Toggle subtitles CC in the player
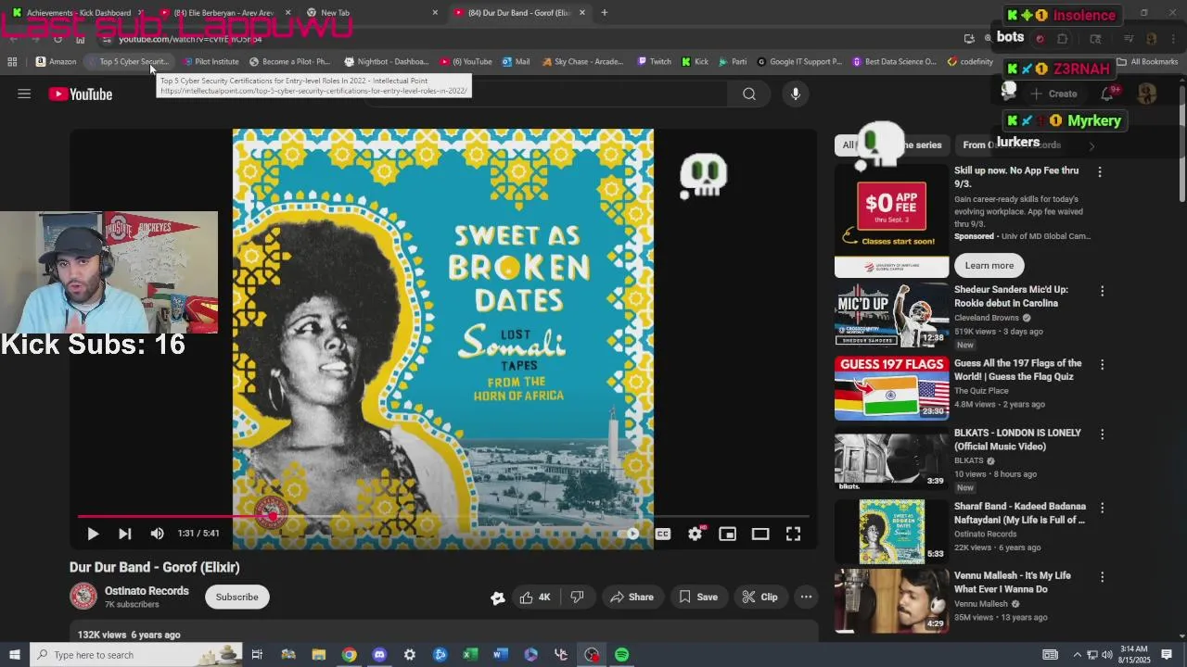The width and height of the screenshot is (1187, 667). [x=662, y=534]
